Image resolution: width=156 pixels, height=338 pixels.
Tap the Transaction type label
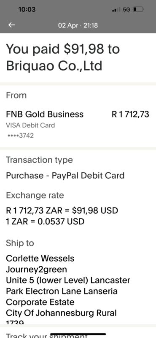pyautogui.click(x=39, y=160)
